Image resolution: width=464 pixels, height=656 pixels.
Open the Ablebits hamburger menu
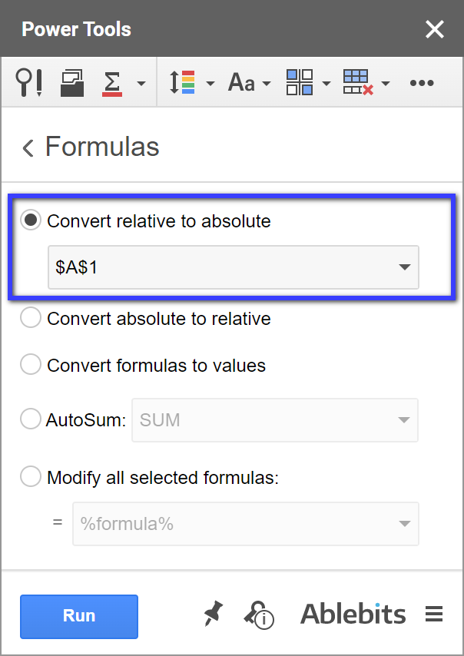pos(434,614)
